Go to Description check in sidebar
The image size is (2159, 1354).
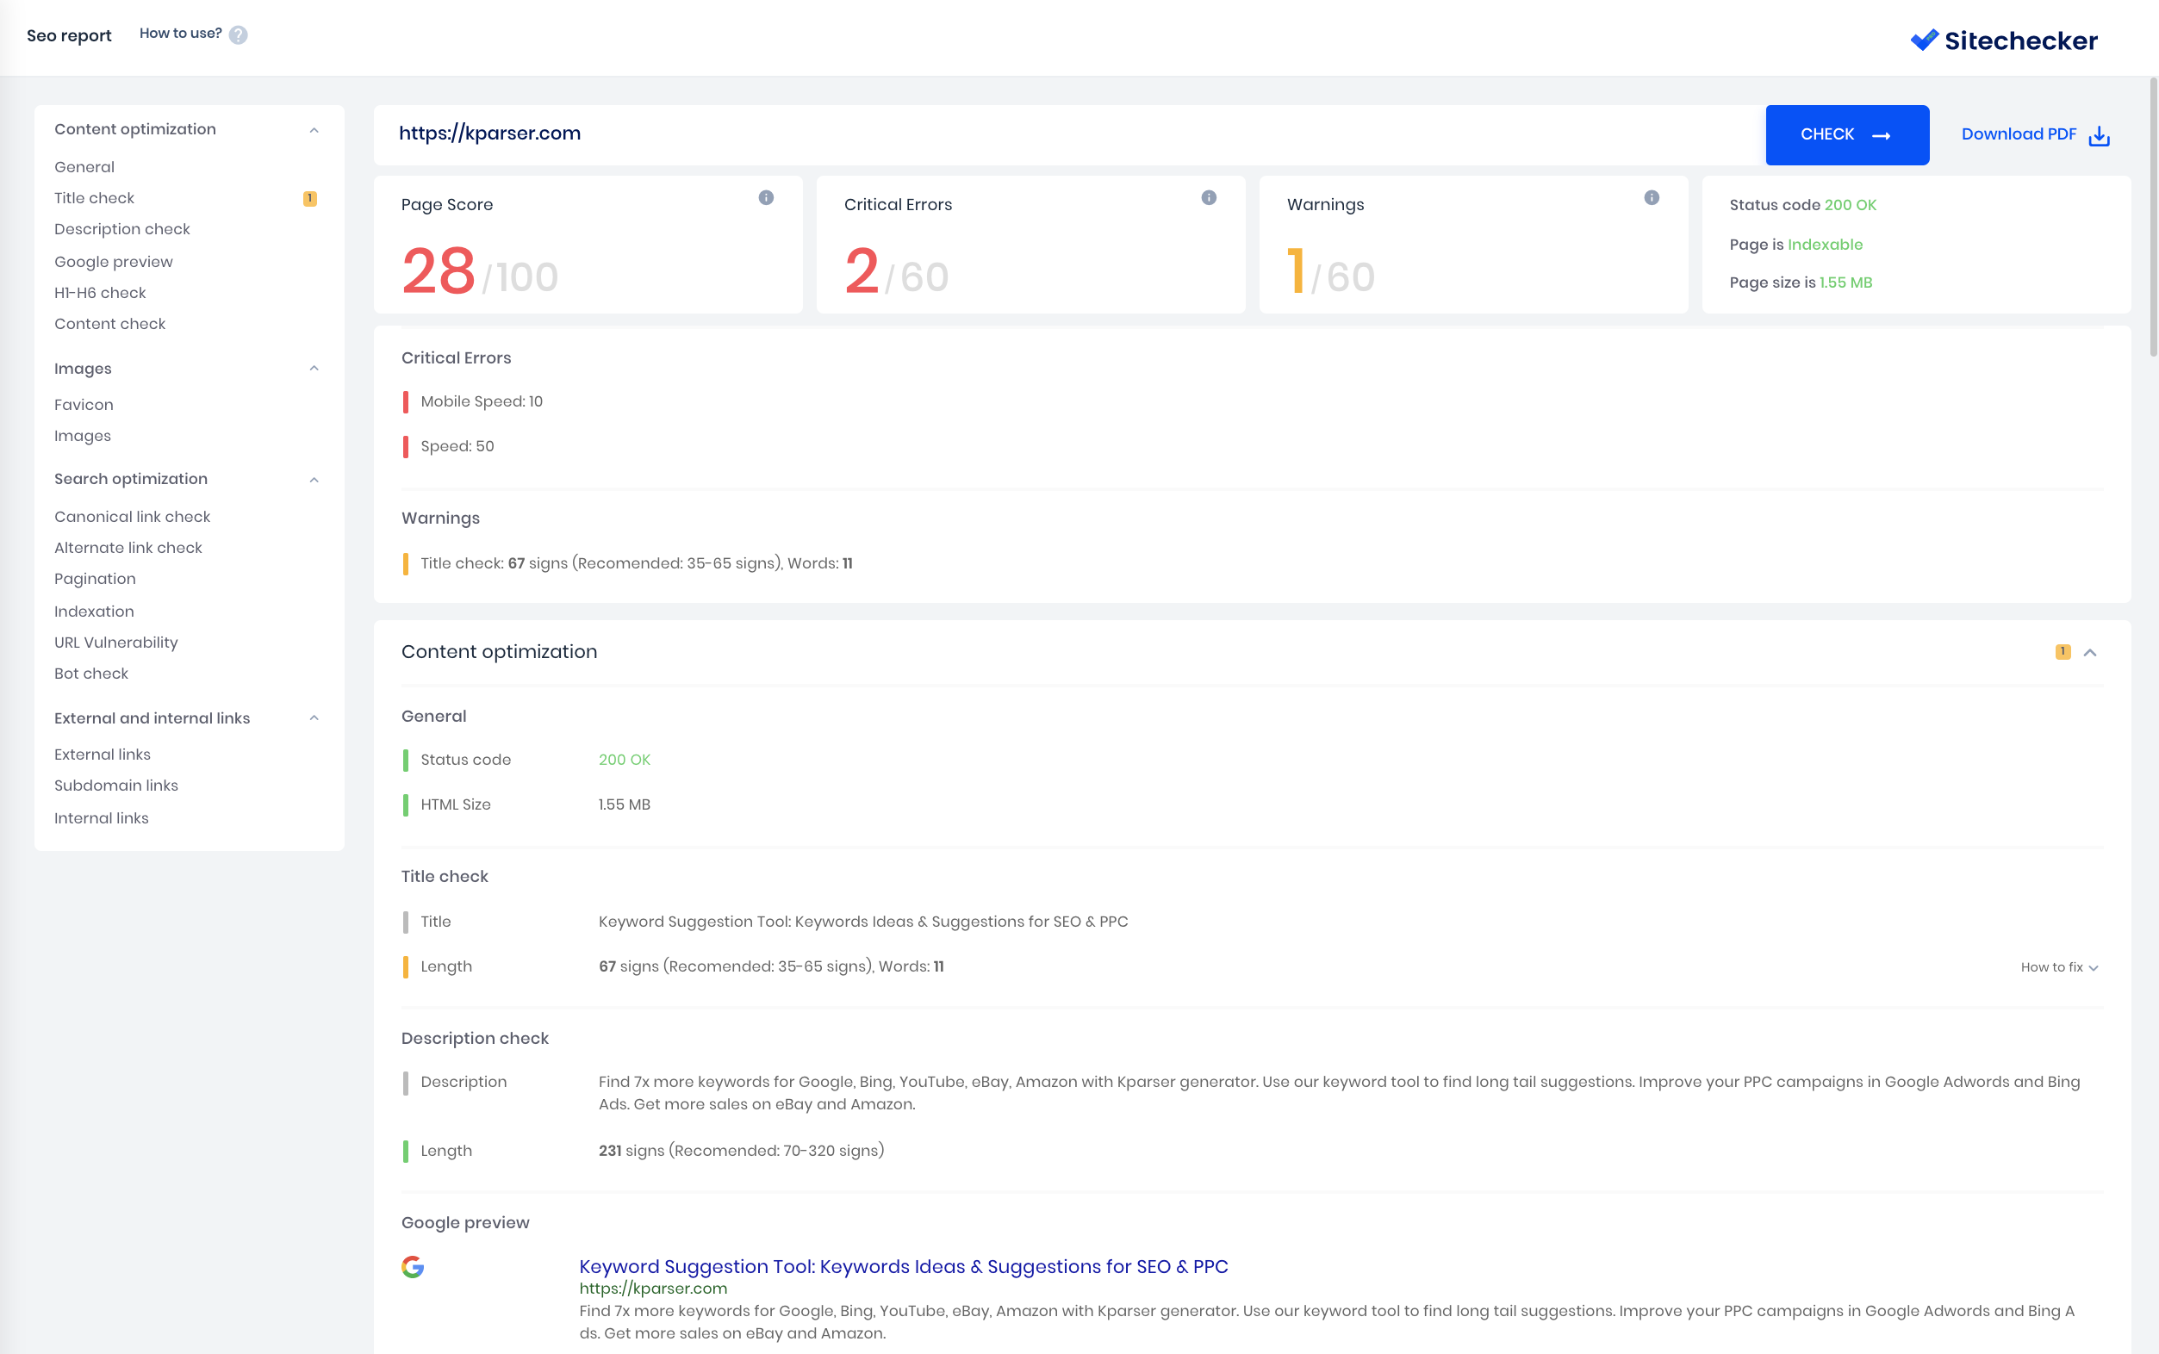[x=121, y=229]
